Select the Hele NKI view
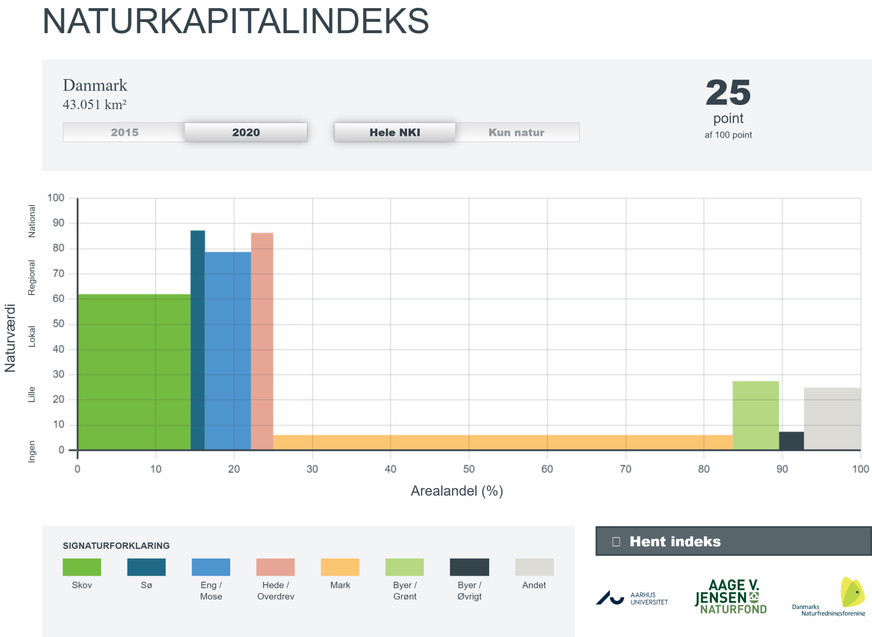Viewport: 872px width, 637px height. tap(395, 132)
